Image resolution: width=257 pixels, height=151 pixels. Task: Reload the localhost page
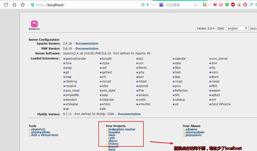coord(6,5)
